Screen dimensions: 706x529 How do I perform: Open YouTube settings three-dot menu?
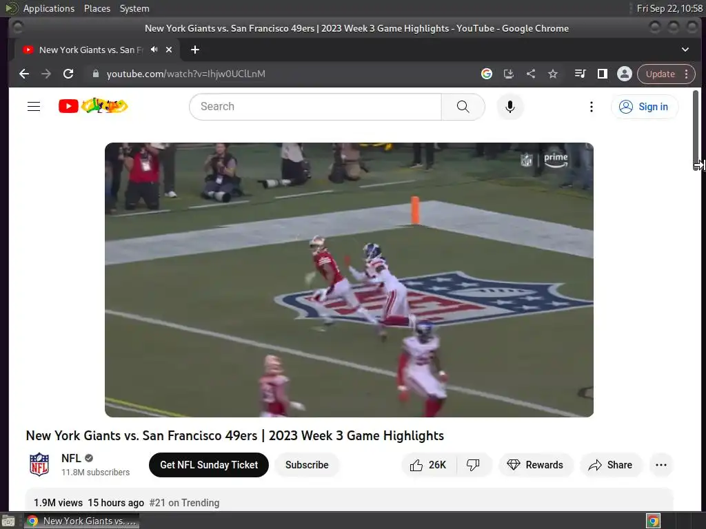coord(591,107)
